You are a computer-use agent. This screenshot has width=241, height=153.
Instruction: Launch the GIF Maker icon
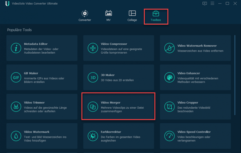(16, 77)
